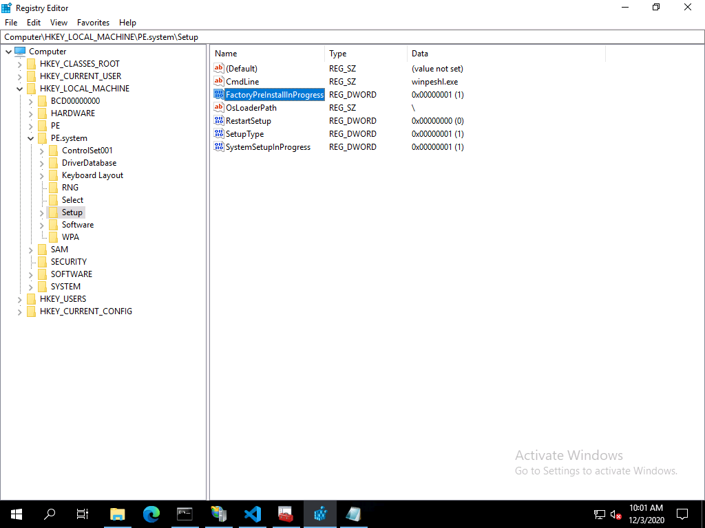Screen dimensions: 705x528
Task: Click the RestartSetup DWORD icon
Action: 219,121
